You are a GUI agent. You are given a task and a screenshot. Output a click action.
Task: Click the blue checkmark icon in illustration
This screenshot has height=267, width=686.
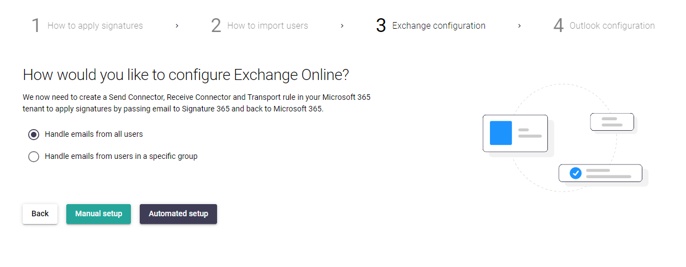point(576,173)
